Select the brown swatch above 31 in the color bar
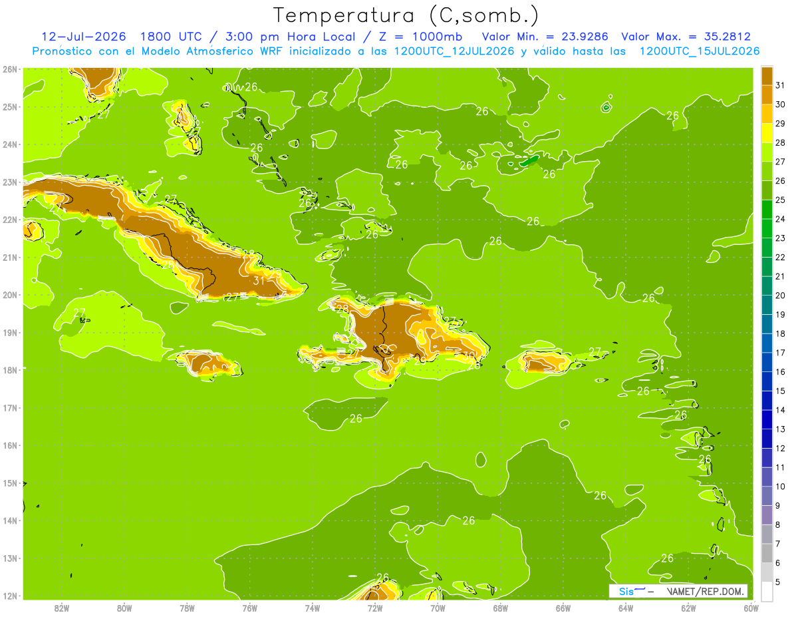Viewport: 798px width, 617px height. click(x=767, y=76)
